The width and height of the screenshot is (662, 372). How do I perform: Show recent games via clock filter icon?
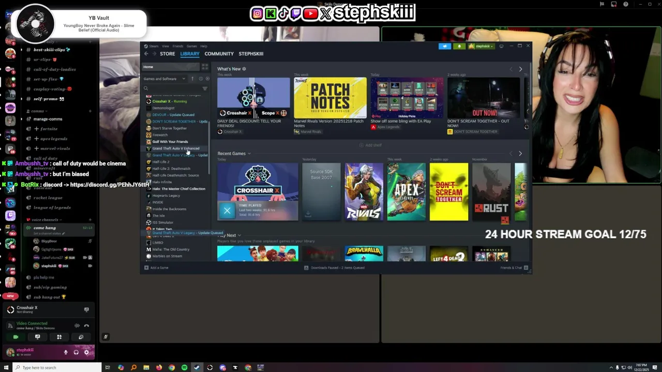201,79
